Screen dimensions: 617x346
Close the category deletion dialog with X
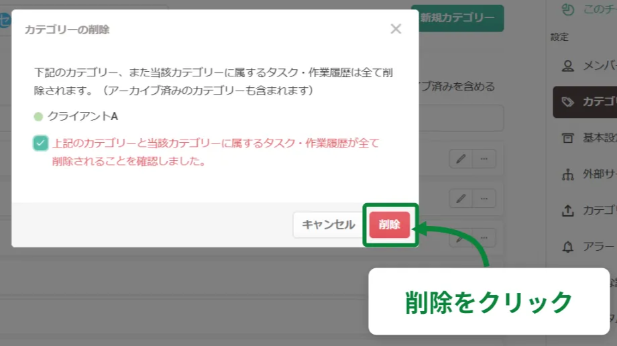pyautogui.click(x=396, y=29)
